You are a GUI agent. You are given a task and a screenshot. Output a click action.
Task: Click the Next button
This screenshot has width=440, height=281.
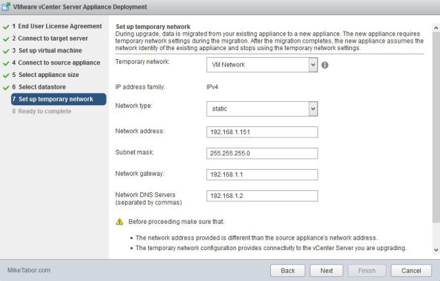coord(327,271)
